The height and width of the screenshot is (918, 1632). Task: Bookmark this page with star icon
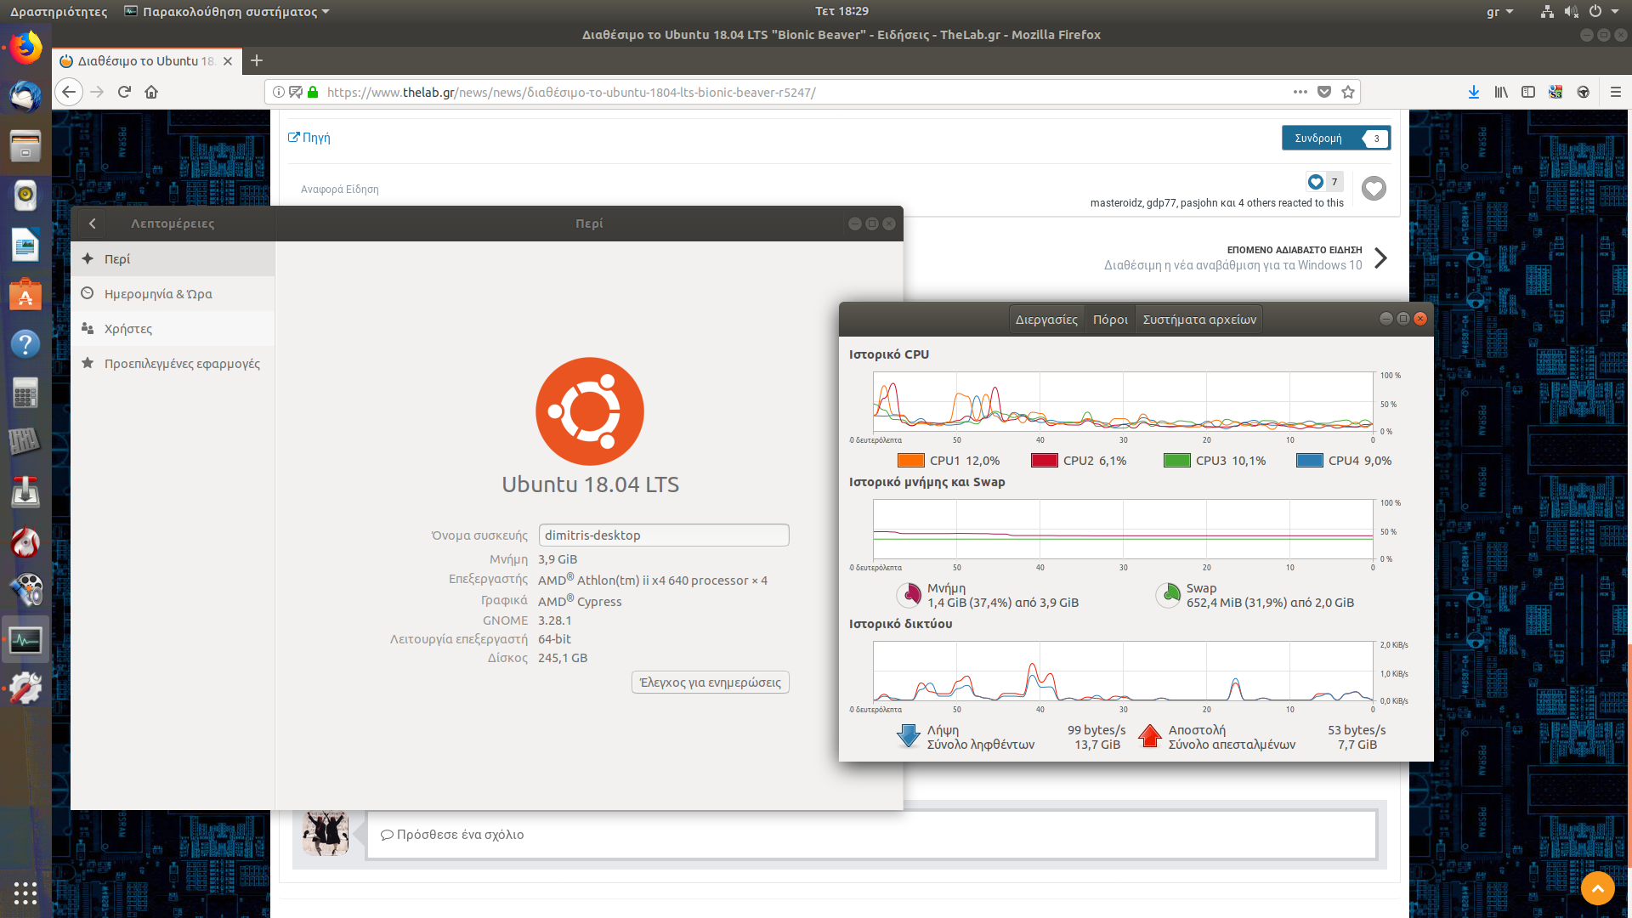coord(1348,92)
